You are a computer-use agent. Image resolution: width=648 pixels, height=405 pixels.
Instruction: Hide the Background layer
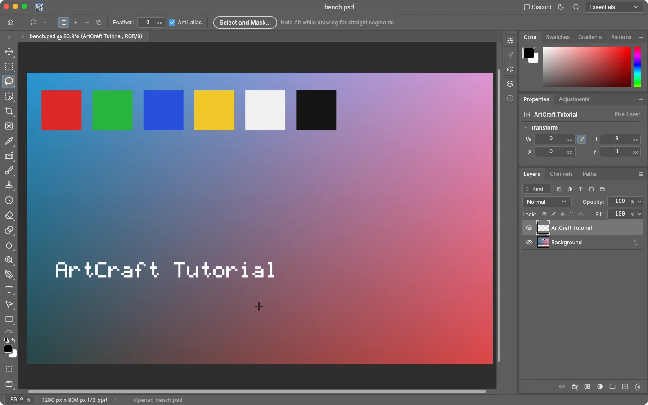click(x=529, y=243)
